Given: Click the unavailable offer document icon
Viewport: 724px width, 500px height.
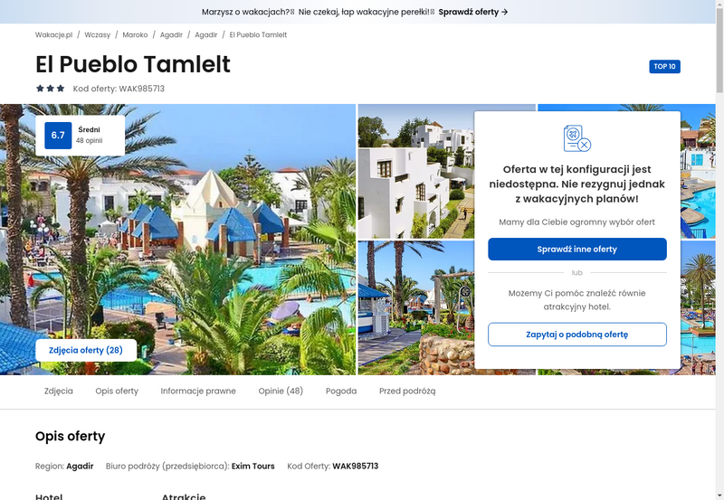Looking at the screenshot, I should click(x=577, y=138).
